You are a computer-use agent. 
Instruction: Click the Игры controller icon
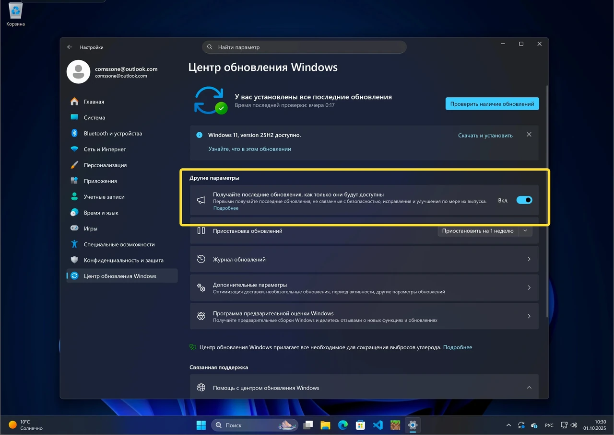coord(74,228)
